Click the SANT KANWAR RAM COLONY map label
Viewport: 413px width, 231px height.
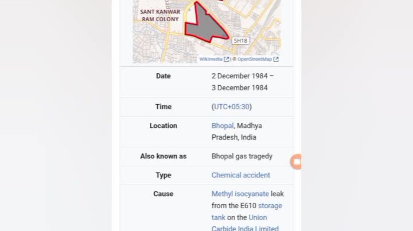click(159, 15)
